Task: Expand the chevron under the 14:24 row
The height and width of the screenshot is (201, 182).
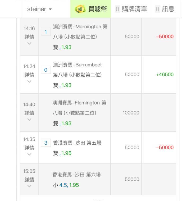Action: click(29, 81)
